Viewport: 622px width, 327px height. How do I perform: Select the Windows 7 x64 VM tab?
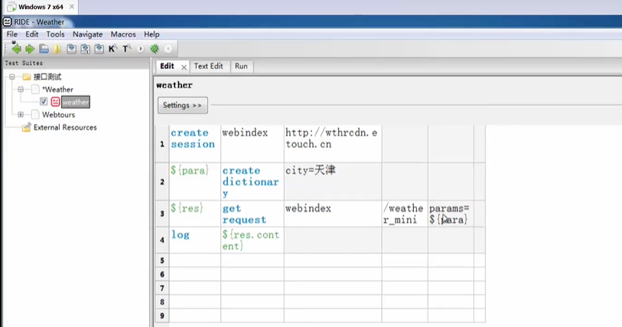point(41,7)
